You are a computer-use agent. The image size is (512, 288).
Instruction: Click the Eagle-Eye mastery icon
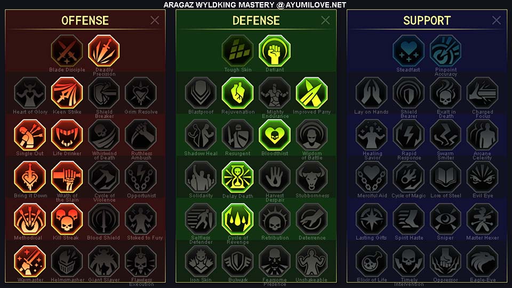coord(482,261)
